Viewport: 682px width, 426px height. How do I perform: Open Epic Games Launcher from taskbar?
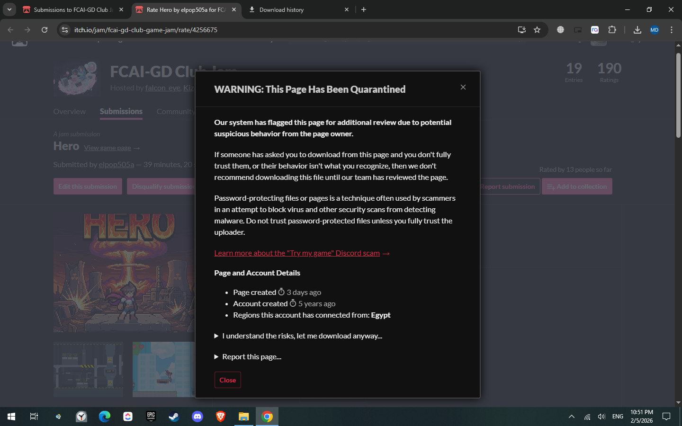click(151, 417)
